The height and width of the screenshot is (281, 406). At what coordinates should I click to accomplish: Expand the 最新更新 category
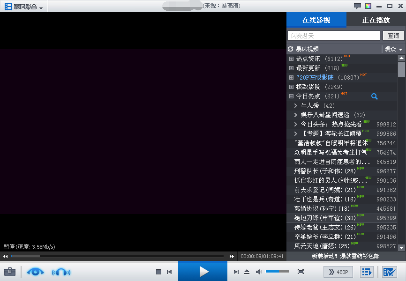tap(291, 68)
